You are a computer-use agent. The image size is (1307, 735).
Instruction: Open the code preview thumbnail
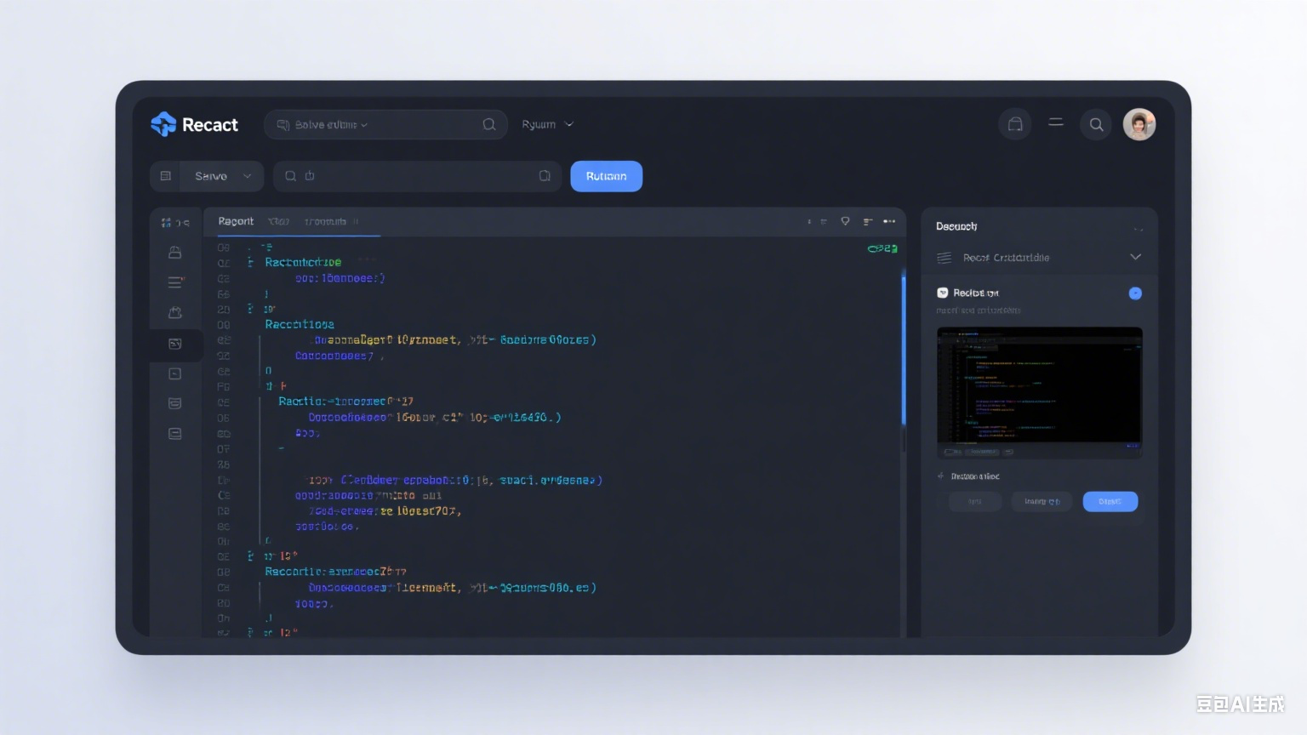click(1040, 392)
